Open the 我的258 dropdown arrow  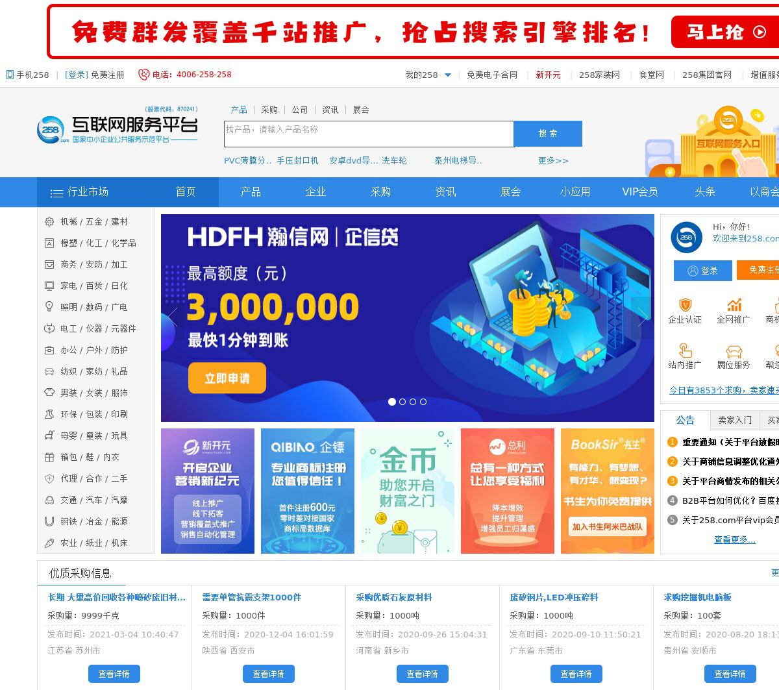coord(448,75)
